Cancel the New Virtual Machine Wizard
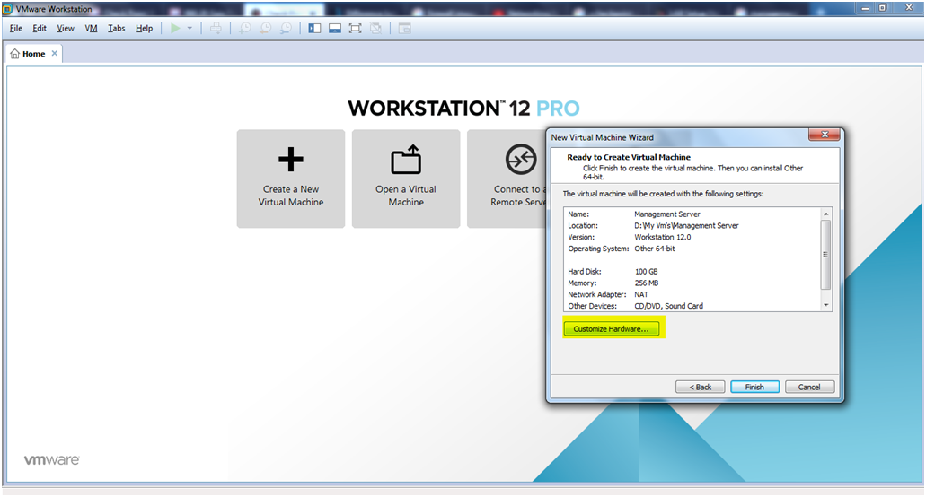The image size is (926, 497). coord(809,387)
